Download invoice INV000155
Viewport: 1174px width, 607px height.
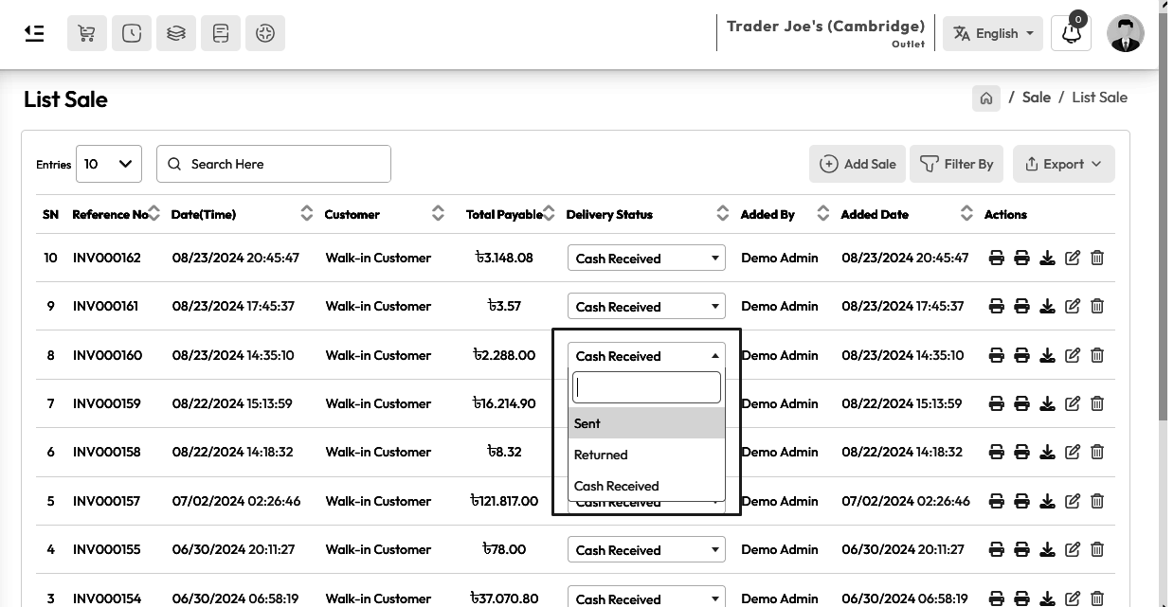point(1047,549)
